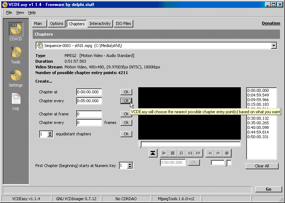This screenshot has height=203, width=285.
Task: Click the VCDEasy title bar disc icon
Action: (5, 4)
